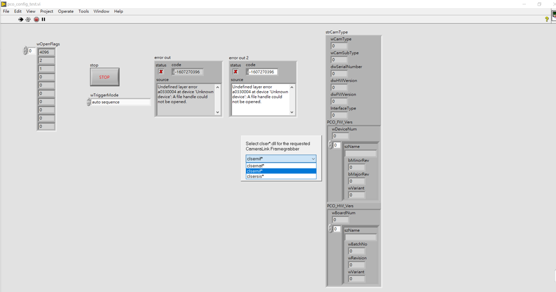
Task: Click the dwFWVersion value field
Action: (x=339, y=101)
